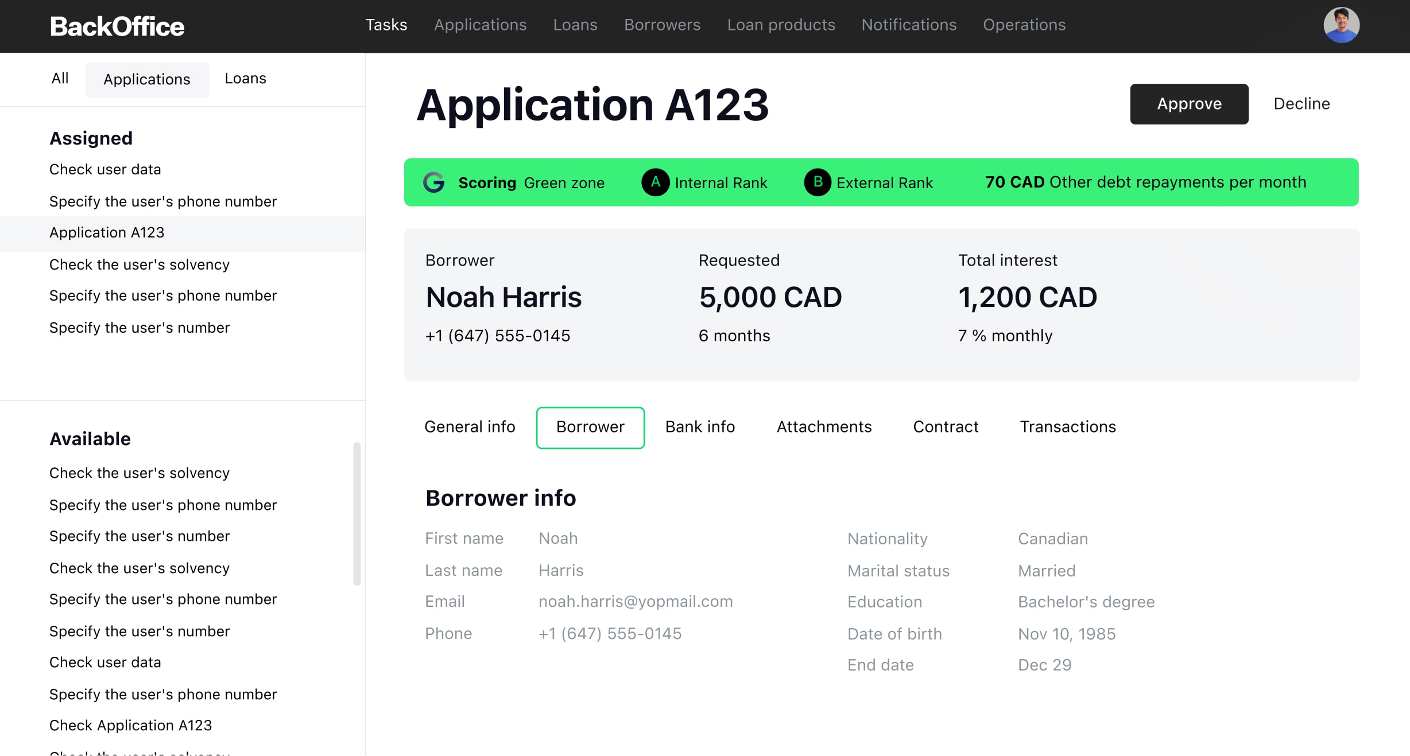Viewport: 1410px width, 756px height.
Task: Click the Decline button
Action: (1303, 103)
